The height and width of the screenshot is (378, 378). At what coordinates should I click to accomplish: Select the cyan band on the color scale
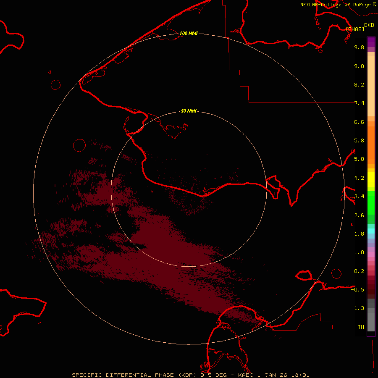point(371,231)
